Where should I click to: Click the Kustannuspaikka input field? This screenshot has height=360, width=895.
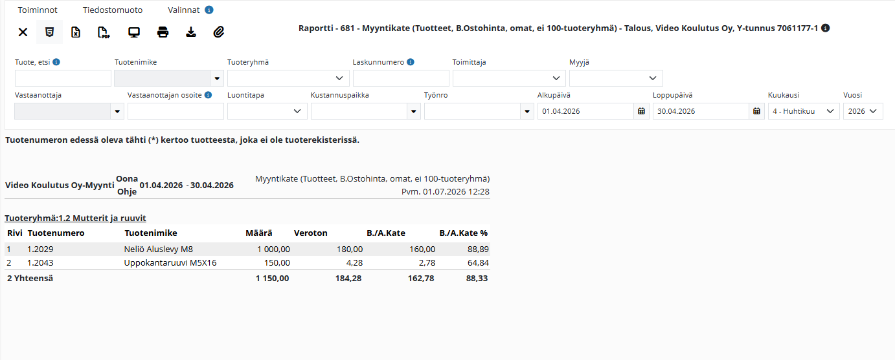[x=359, y=111]
